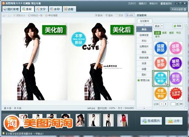Go to next sticker page
189x137 pixels.
click(166, 104)
